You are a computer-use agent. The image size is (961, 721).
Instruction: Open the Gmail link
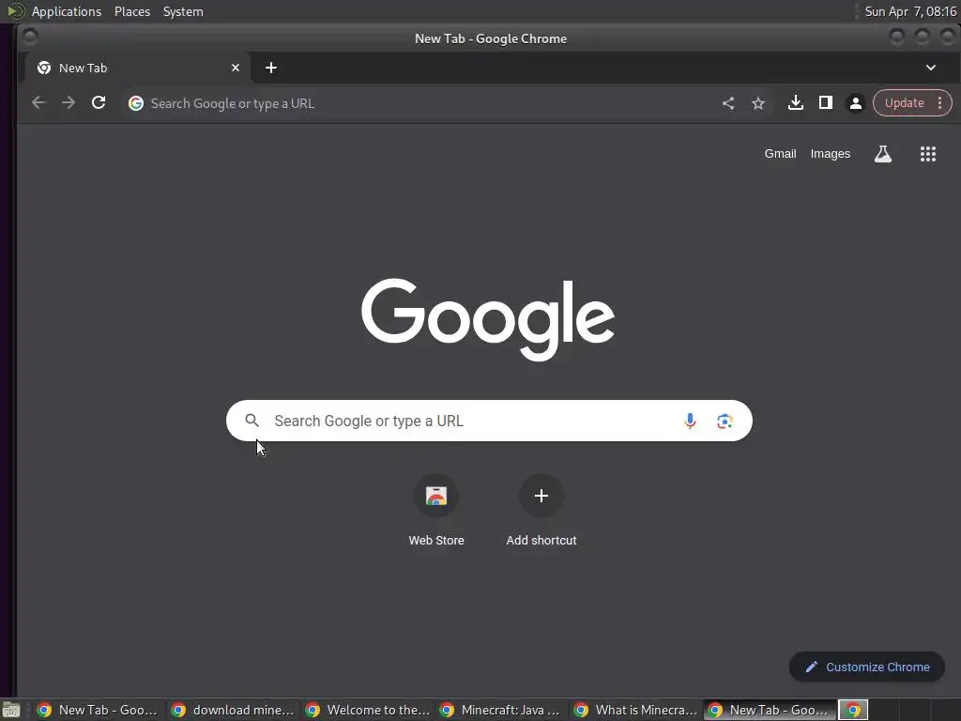(x=780, y=154)
